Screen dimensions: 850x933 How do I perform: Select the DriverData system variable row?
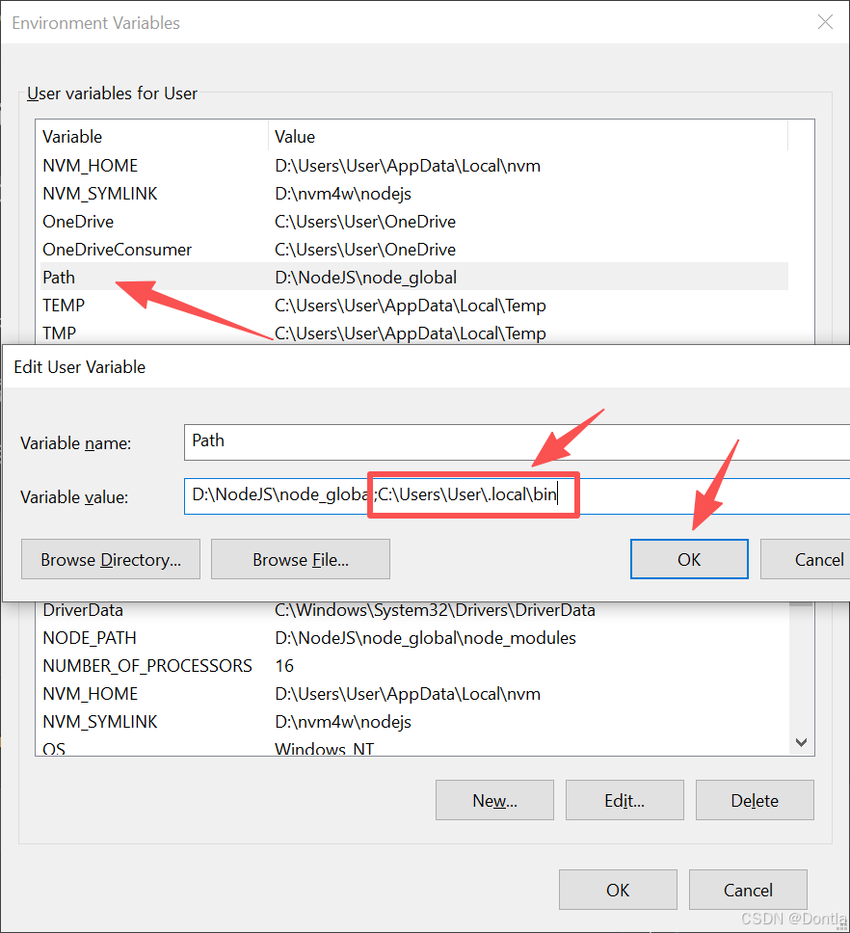(x=414, y=610)
